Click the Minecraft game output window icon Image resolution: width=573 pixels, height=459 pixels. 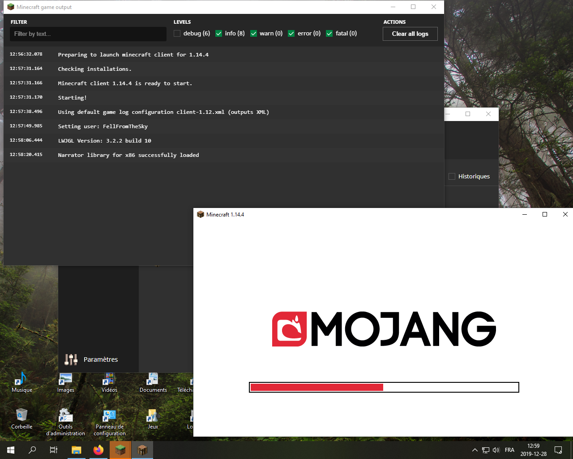pyautogui.click(x=11, y=7)
